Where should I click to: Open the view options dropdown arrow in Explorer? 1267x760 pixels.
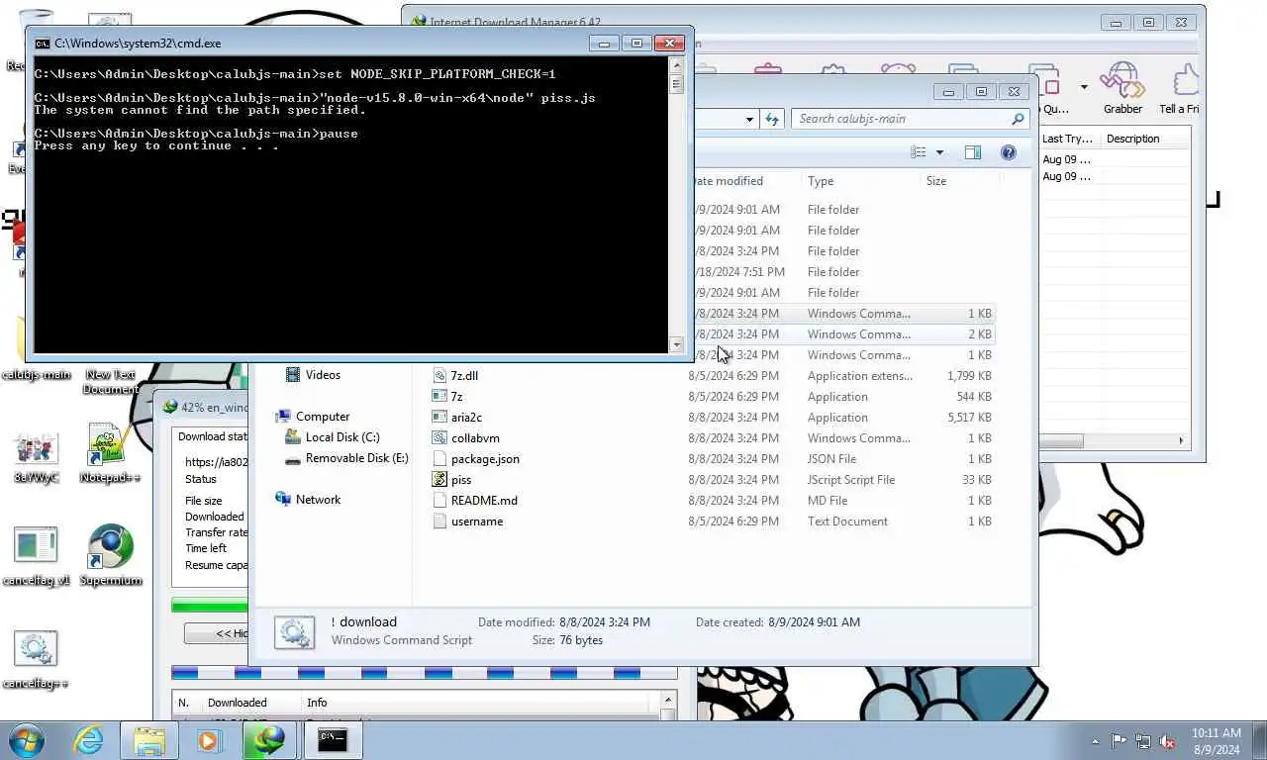(x=939, y=152)
